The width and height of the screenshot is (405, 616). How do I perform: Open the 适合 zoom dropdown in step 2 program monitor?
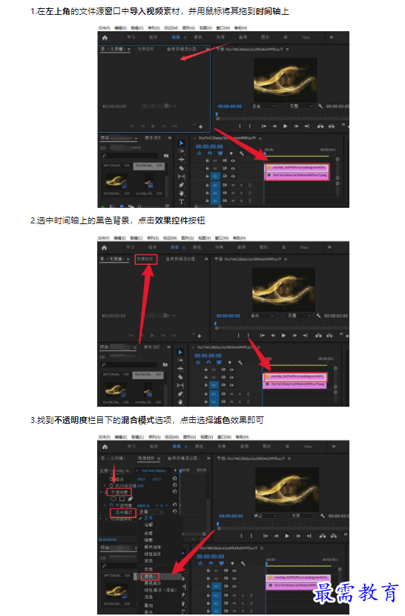(262, 316)
